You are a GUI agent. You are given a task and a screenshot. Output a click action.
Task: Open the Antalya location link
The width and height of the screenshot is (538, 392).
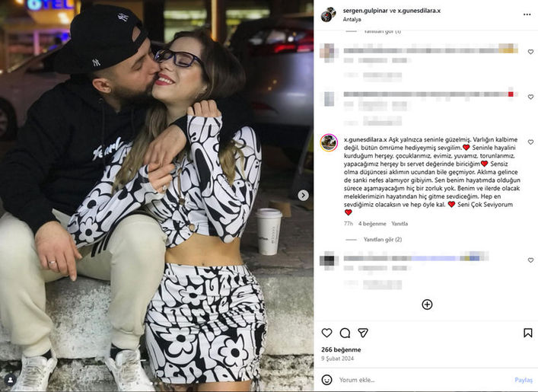click(x=352, y=20)
